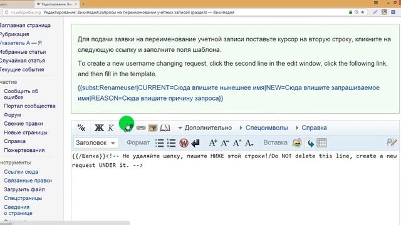The height and width of the screenshot is (225, 401).
Task: Apply bold with the Ж button
Action: coord(99,127)
